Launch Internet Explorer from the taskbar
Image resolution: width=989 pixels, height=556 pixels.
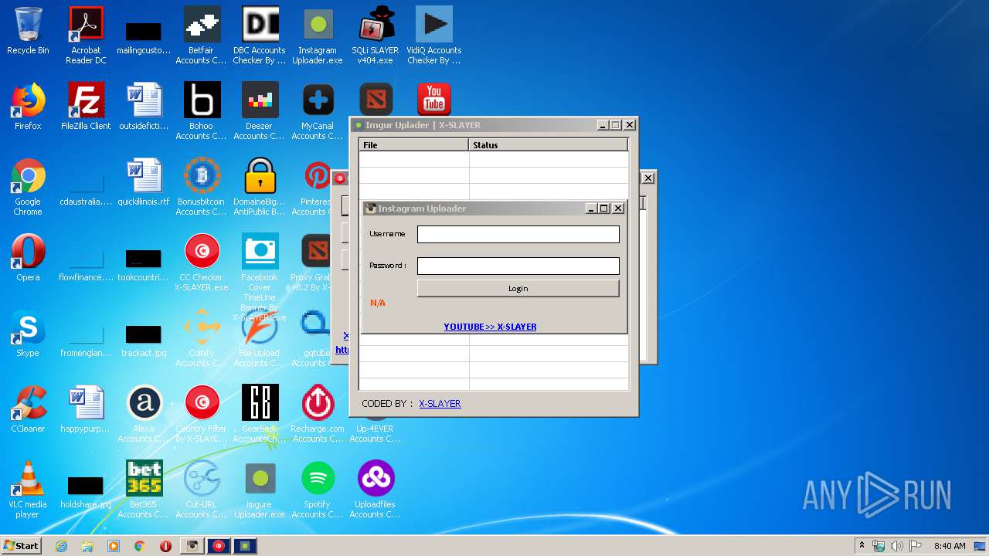61,546
